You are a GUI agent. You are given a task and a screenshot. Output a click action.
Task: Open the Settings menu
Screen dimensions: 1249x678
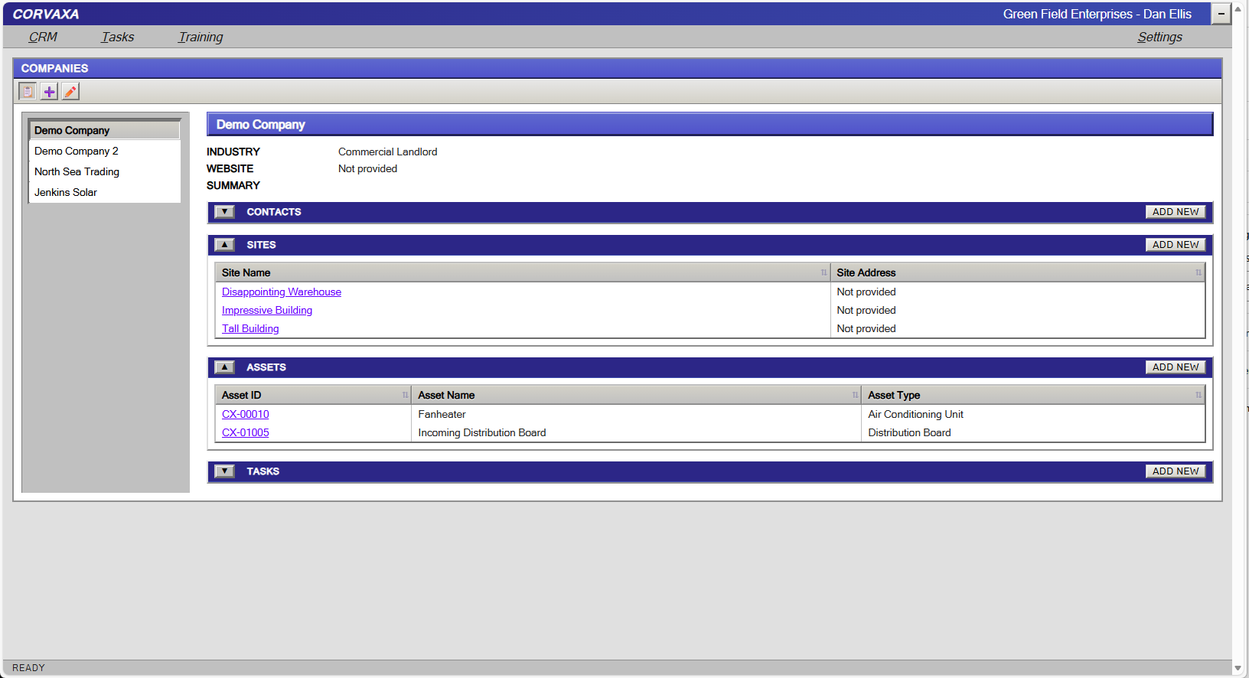click(1159, 37)
